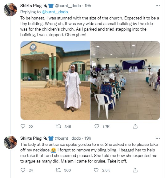This screenshot has height=178, width=168.
Task: Like the tweet with 1.7K likes
Action: [97, 126]
